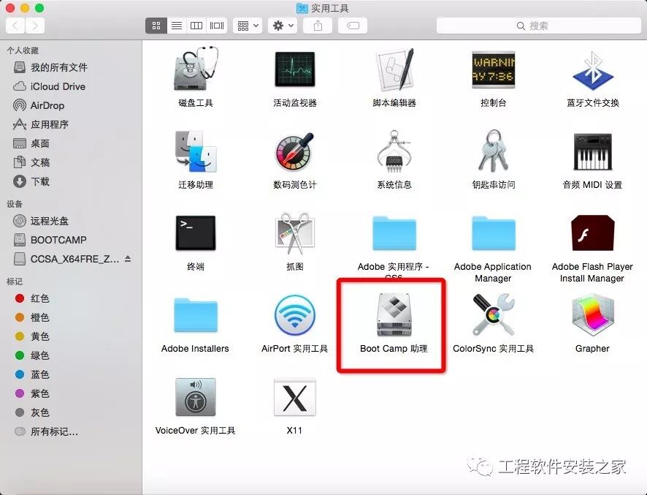Filter by the 橙色 orange tag
Viewport: 647px width, 495px height.
71,317
